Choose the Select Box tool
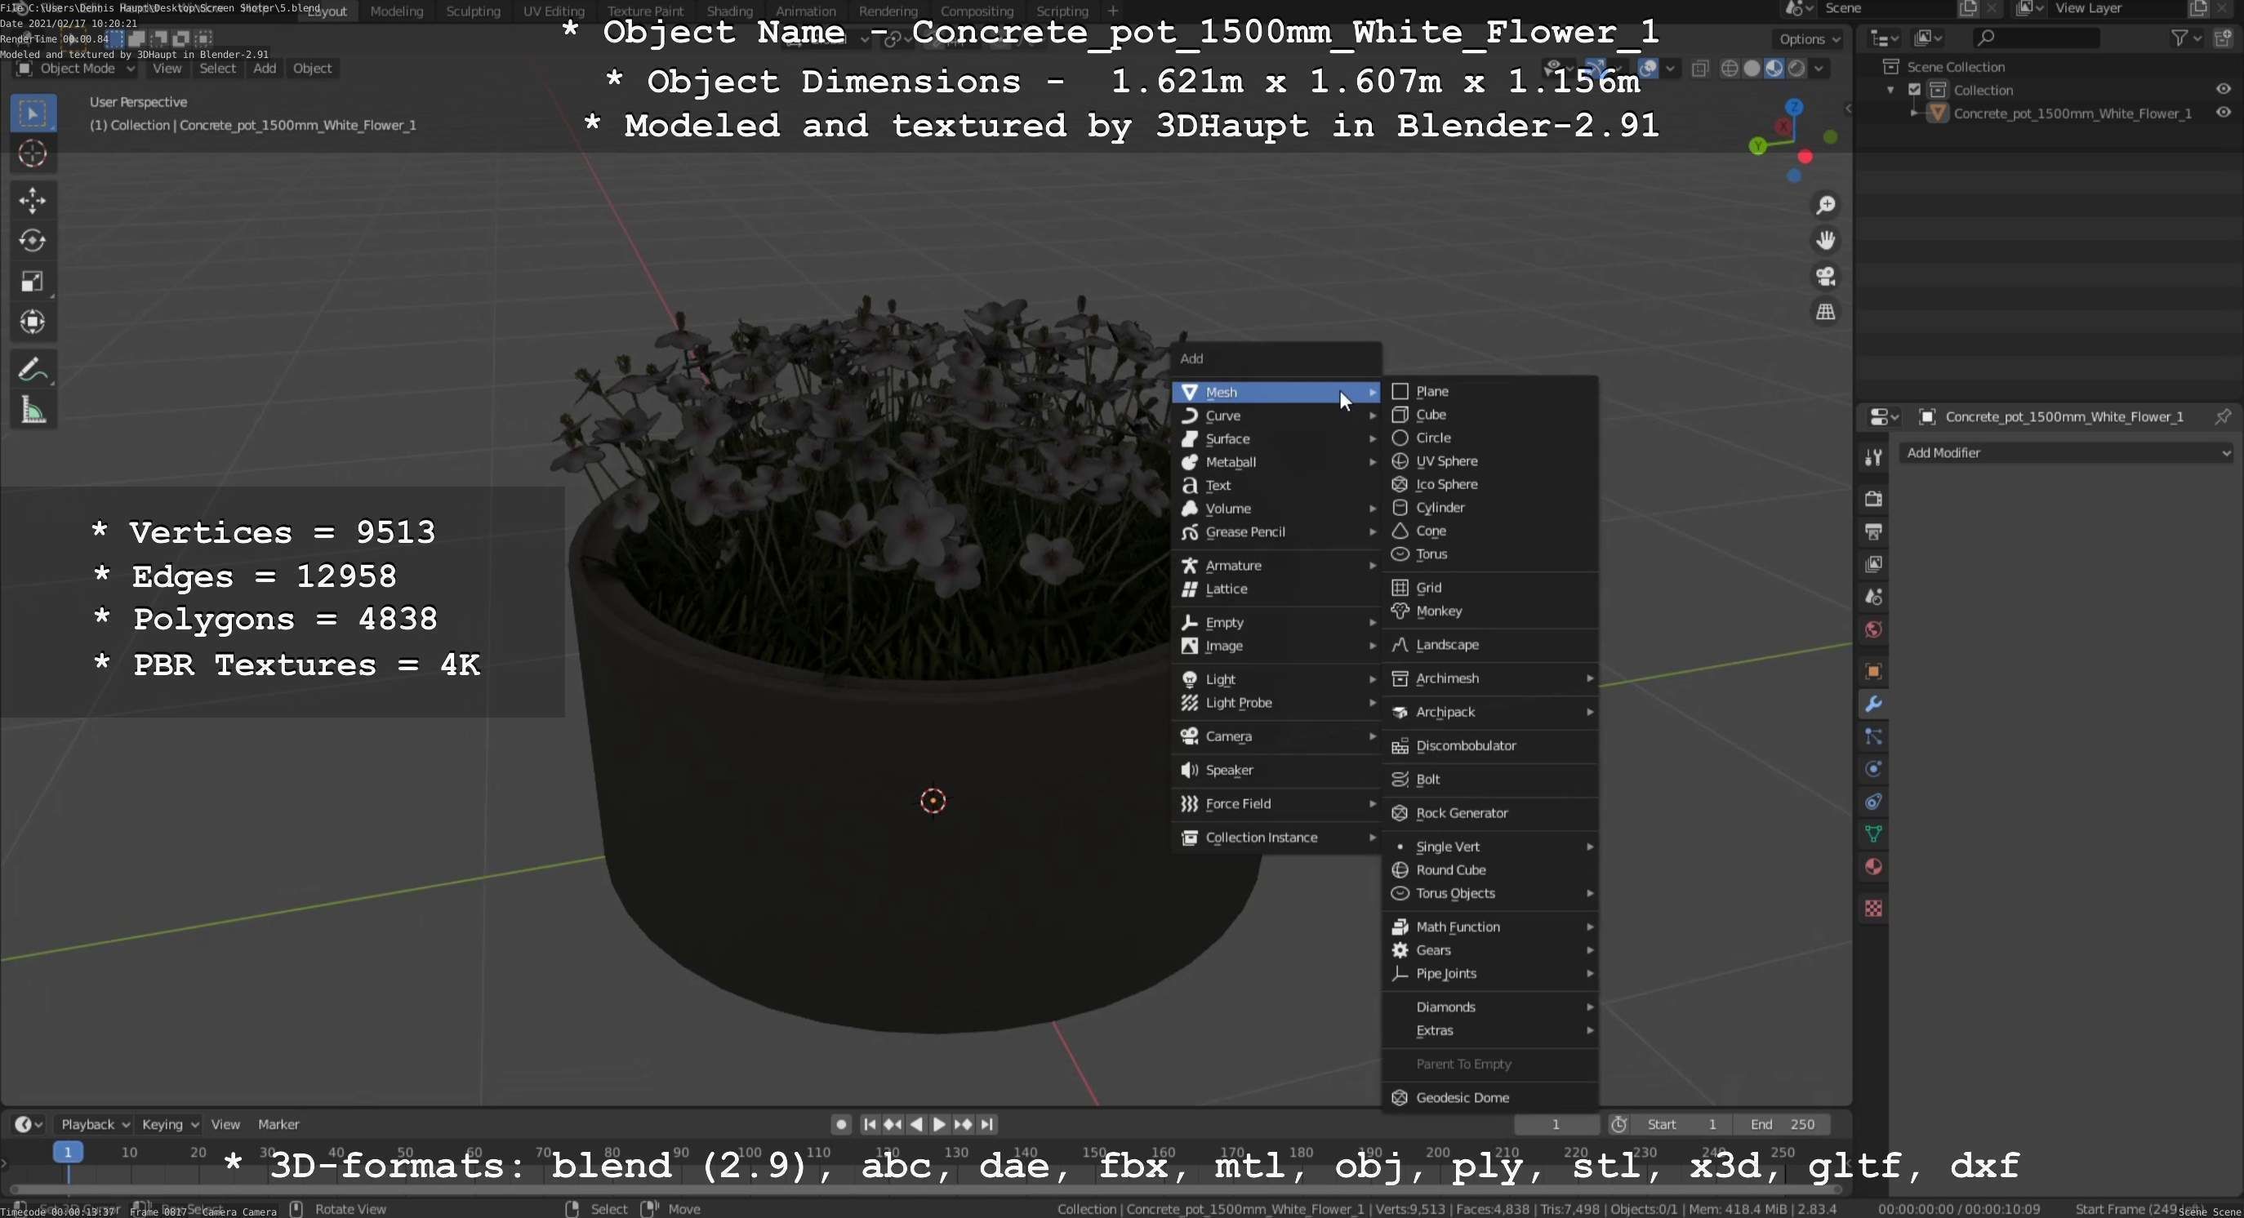This screenshot has height=1218, width=2244. 32,113
